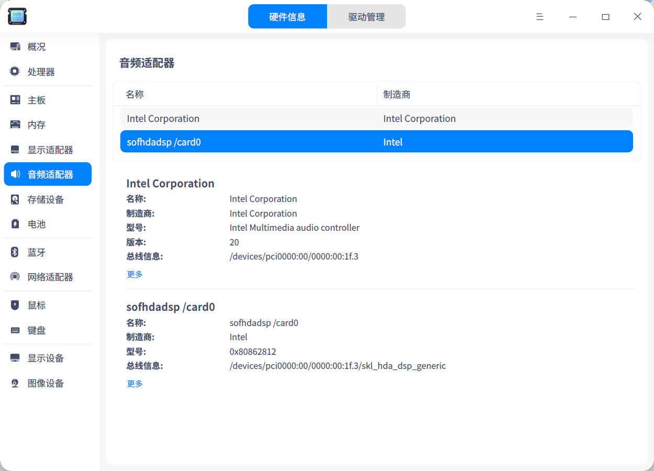Open the hamburger main menu
The image size is (654, 471).
(540, 17)
